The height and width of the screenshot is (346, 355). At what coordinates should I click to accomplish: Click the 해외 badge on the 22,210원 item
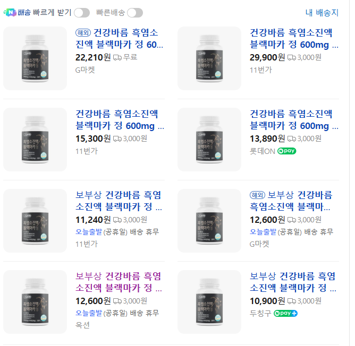83,32
